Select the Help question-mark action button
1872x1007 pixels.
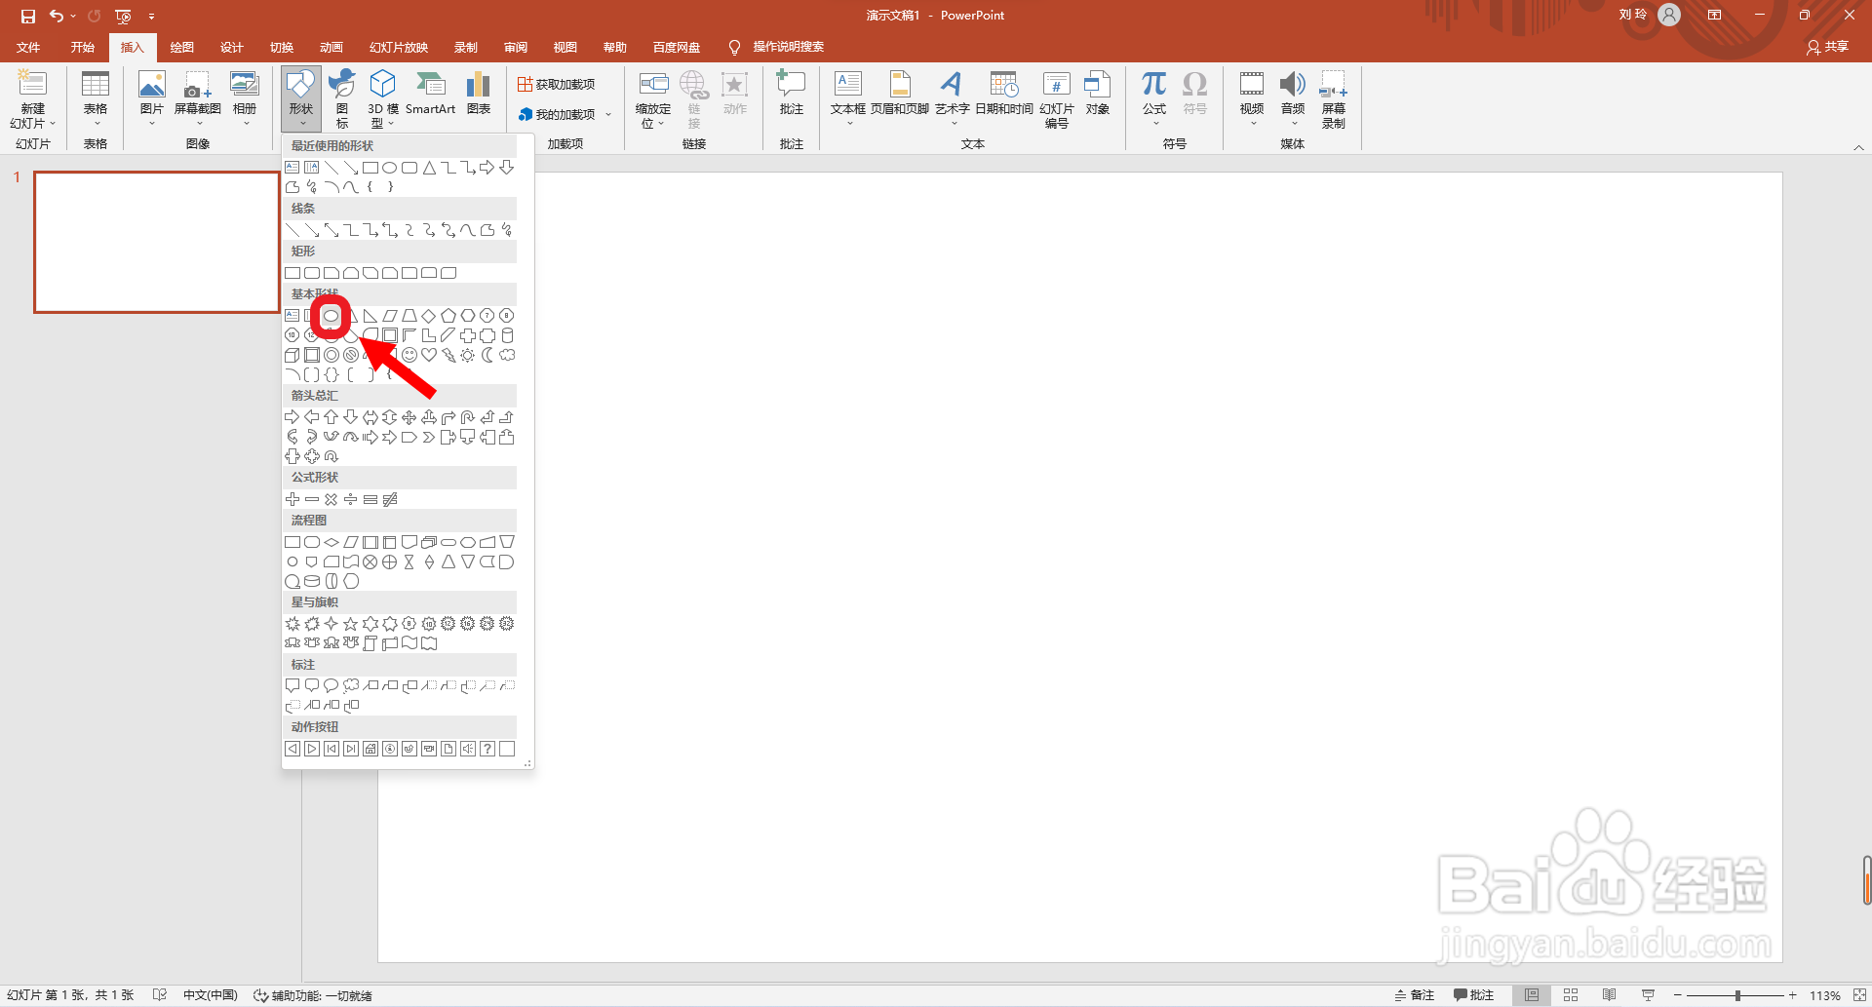point(487,749)
